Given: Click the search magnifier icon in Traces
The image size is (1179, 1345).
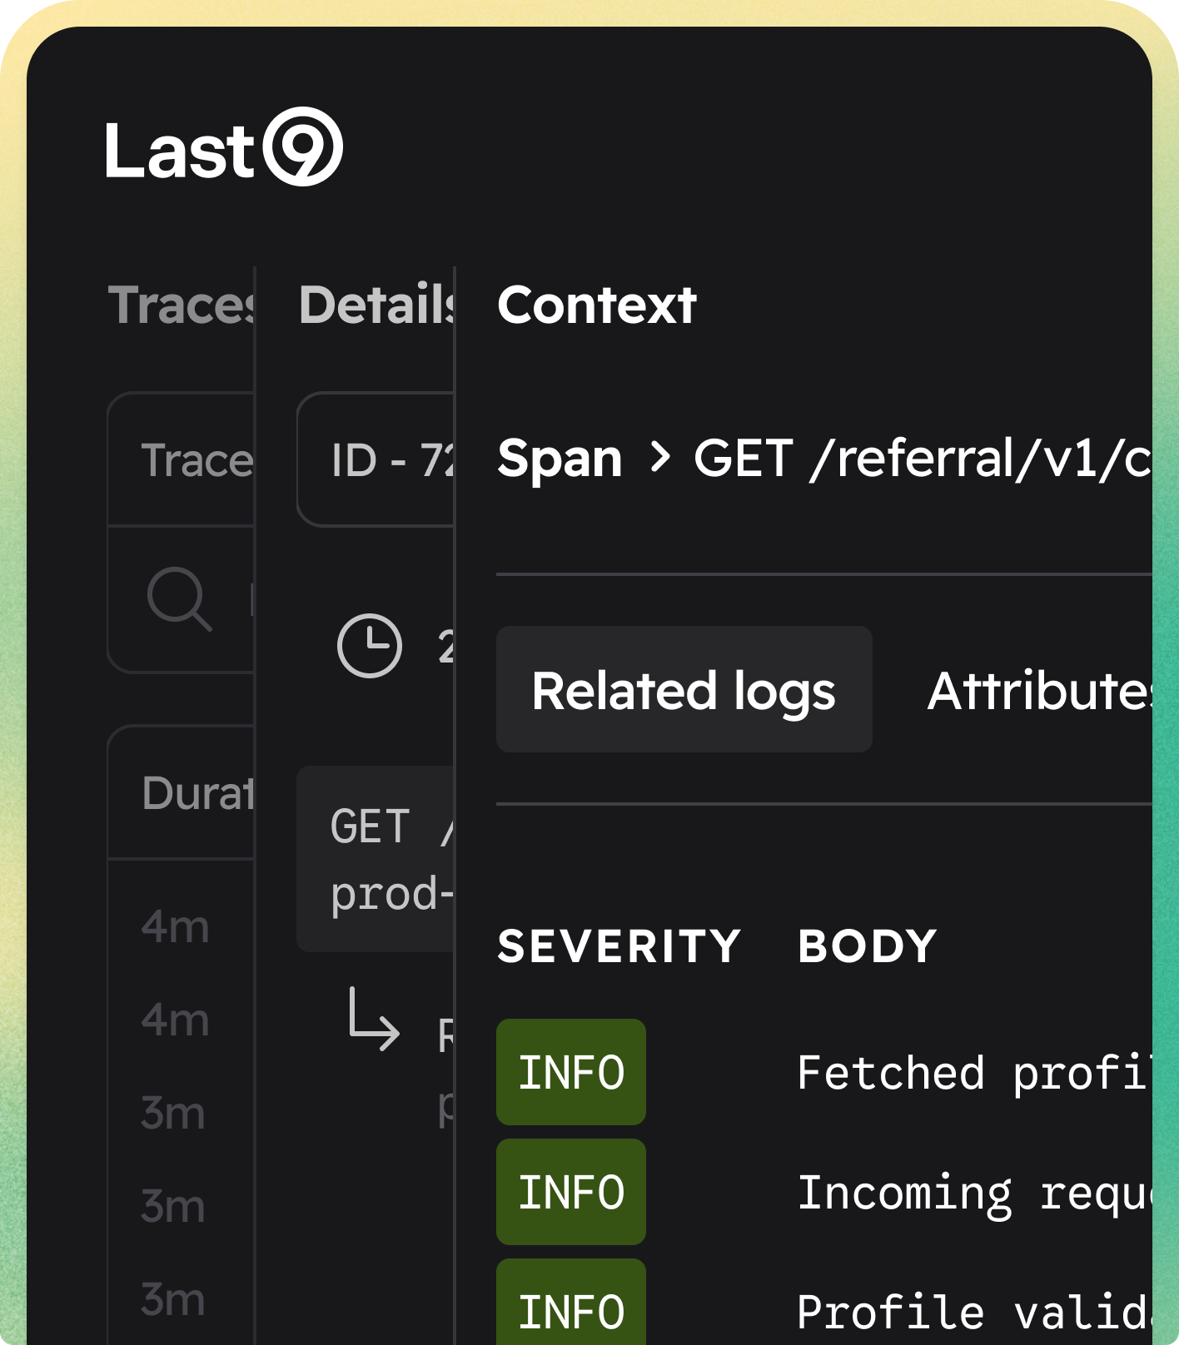Looking at the screenshot, I should [178, 598].
